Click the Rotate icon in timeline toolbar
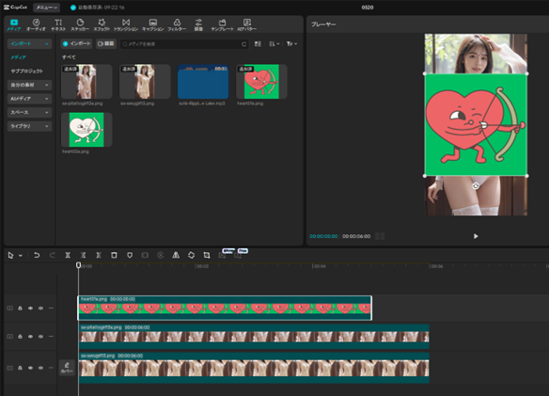This screenshot has width=549, height=396. pyautogui.click(x=191, y=255)
